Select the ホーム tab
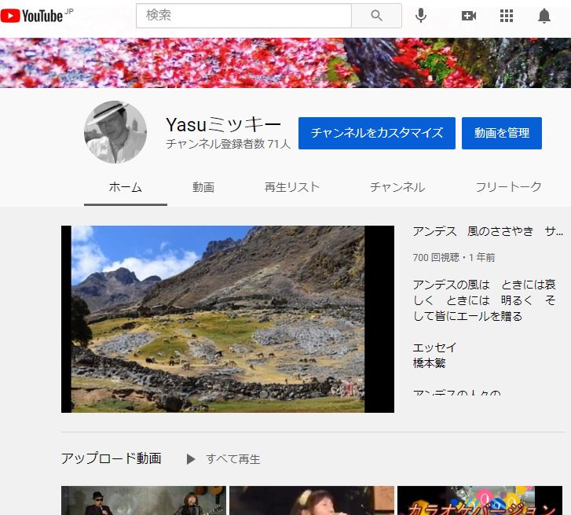The image size is (571, 515). tap(126, 187)
